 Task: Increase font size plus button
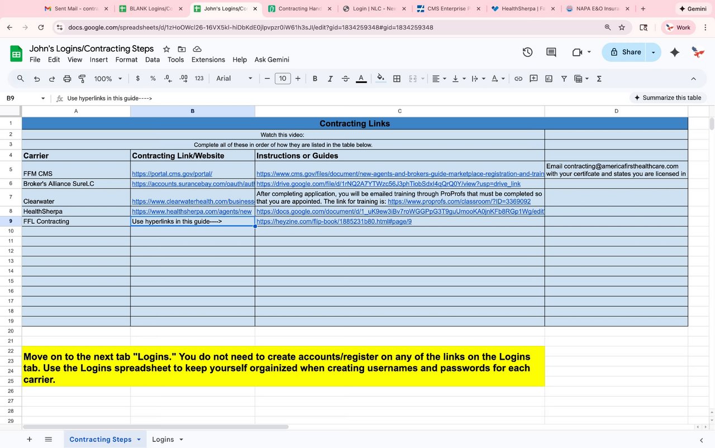tap(298, 79)
